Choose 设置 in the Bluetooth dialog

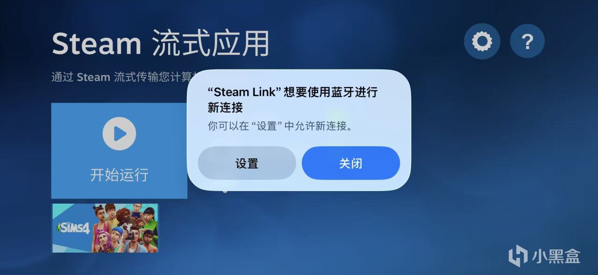pyautogui.click(x=247, y=163)
